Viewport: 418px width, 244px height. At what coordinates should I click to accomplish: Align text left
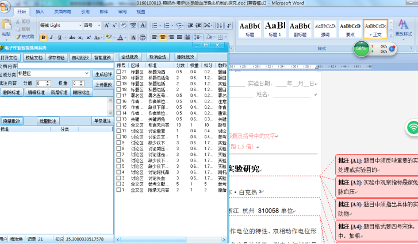(x=155, y=37)
